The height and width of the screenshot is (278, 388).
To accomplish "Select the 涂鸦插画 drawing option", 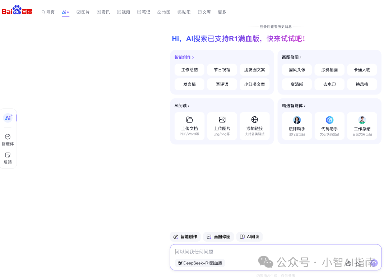I will pos(329,70).
